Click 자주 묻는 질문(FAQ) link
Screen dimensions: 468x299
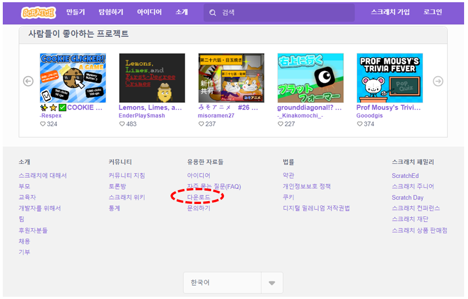click(x=214, y=186)
